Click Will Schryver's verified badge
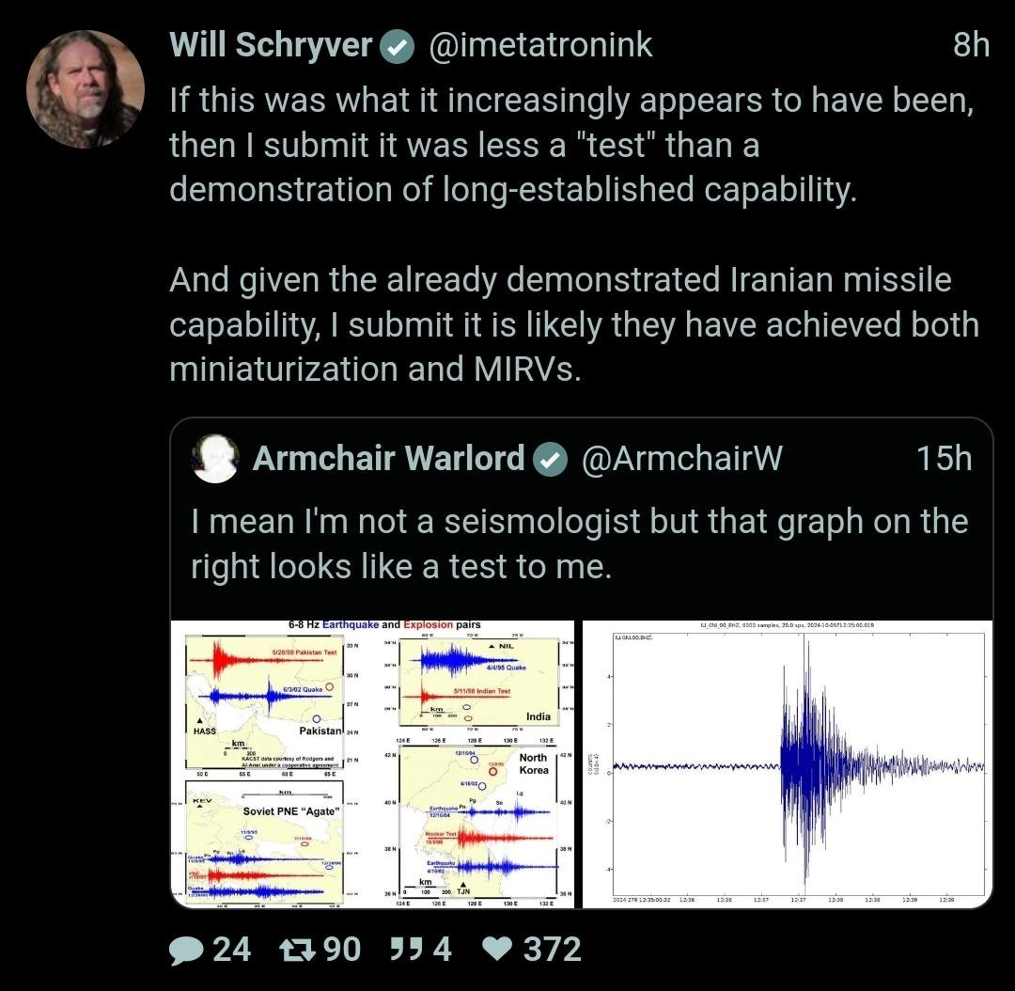Viewport: 1015px width, 991px height. click(x=398, y=46)
